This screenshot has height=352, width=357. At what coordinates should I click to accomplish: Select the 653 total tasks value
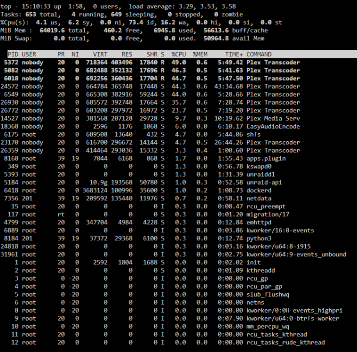click(x=31, y=15)
